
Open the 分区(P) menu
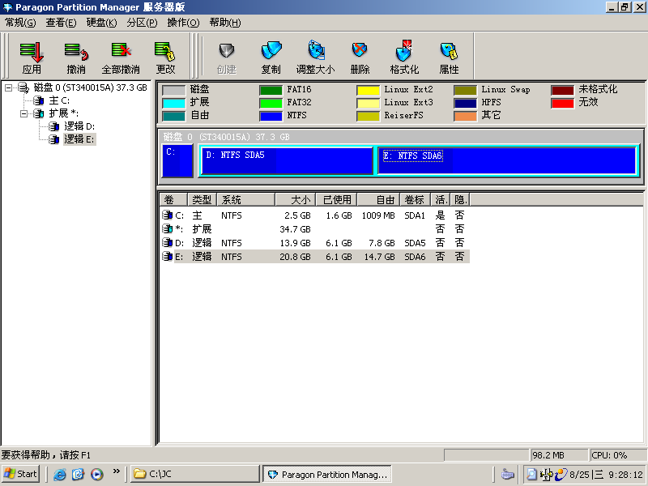(x=143, y=23)
